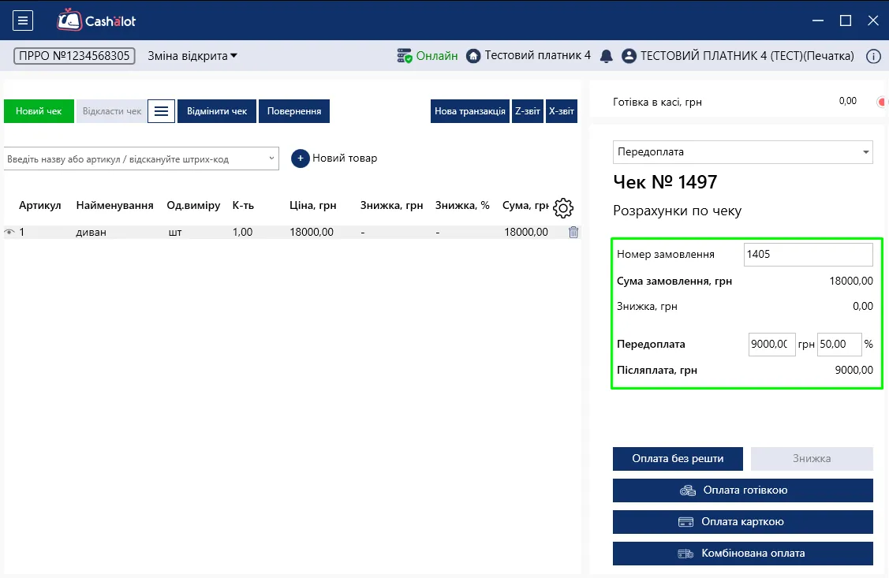Choose Оплата карткою

pos(743,522)
